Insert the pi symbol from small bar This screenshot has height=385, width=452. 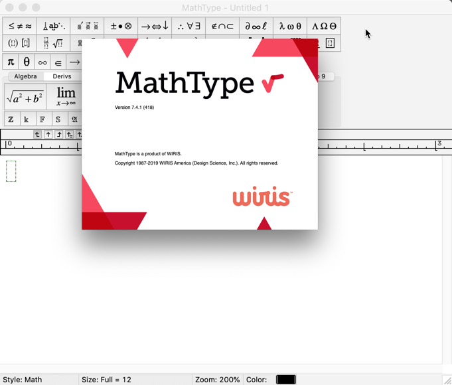11,62
